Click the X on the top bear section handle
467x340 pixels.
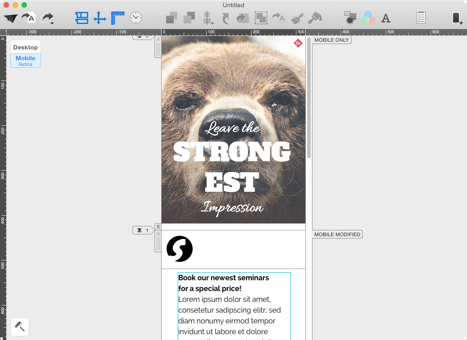(x=158, y=40)
